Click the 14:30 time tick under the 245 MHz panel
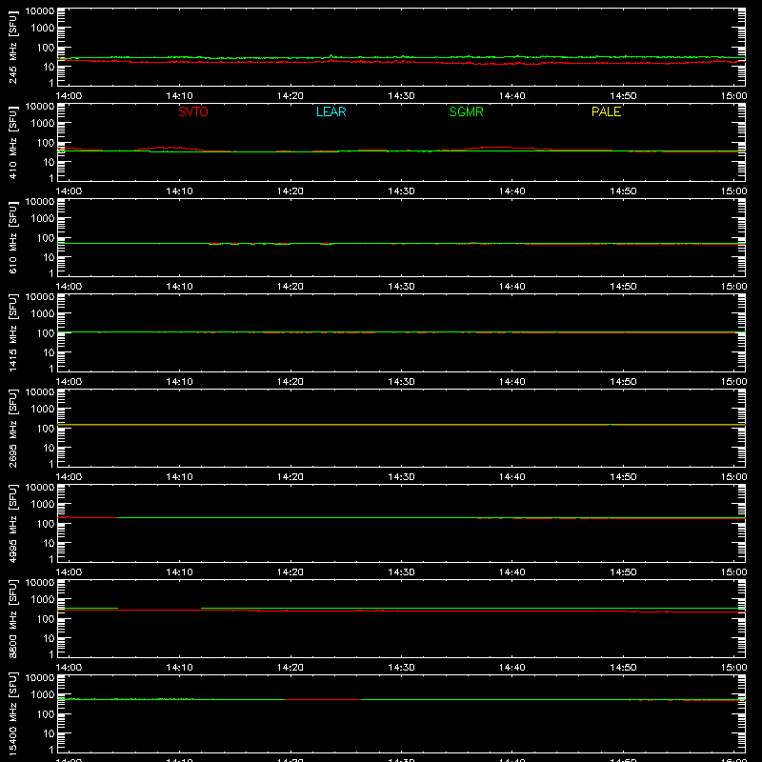The width and height of the screenshot is (762, 762). click(x=401, y=96)
